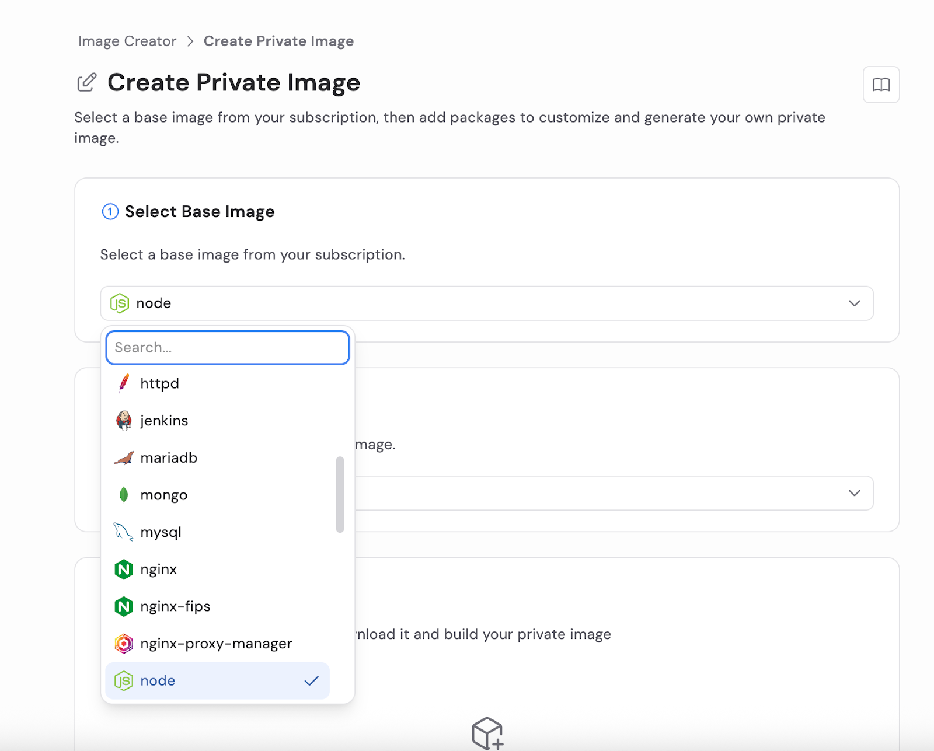Click the Image Creator breadcrumb link
934x751 pixels.
click(x=127, y=41)
